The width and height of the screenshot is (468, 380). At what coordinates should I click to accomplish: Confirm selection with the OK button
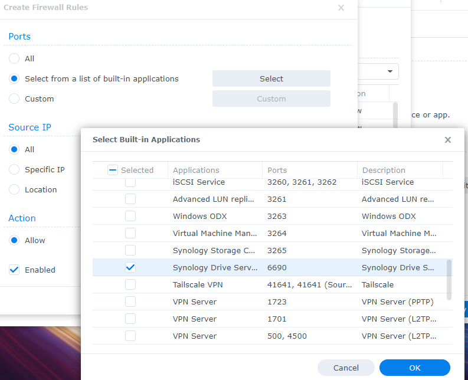coord(414,368)
